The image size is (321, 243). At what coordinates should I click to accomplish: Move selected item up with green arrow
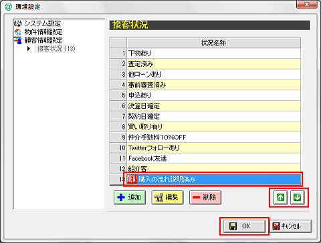280,198
